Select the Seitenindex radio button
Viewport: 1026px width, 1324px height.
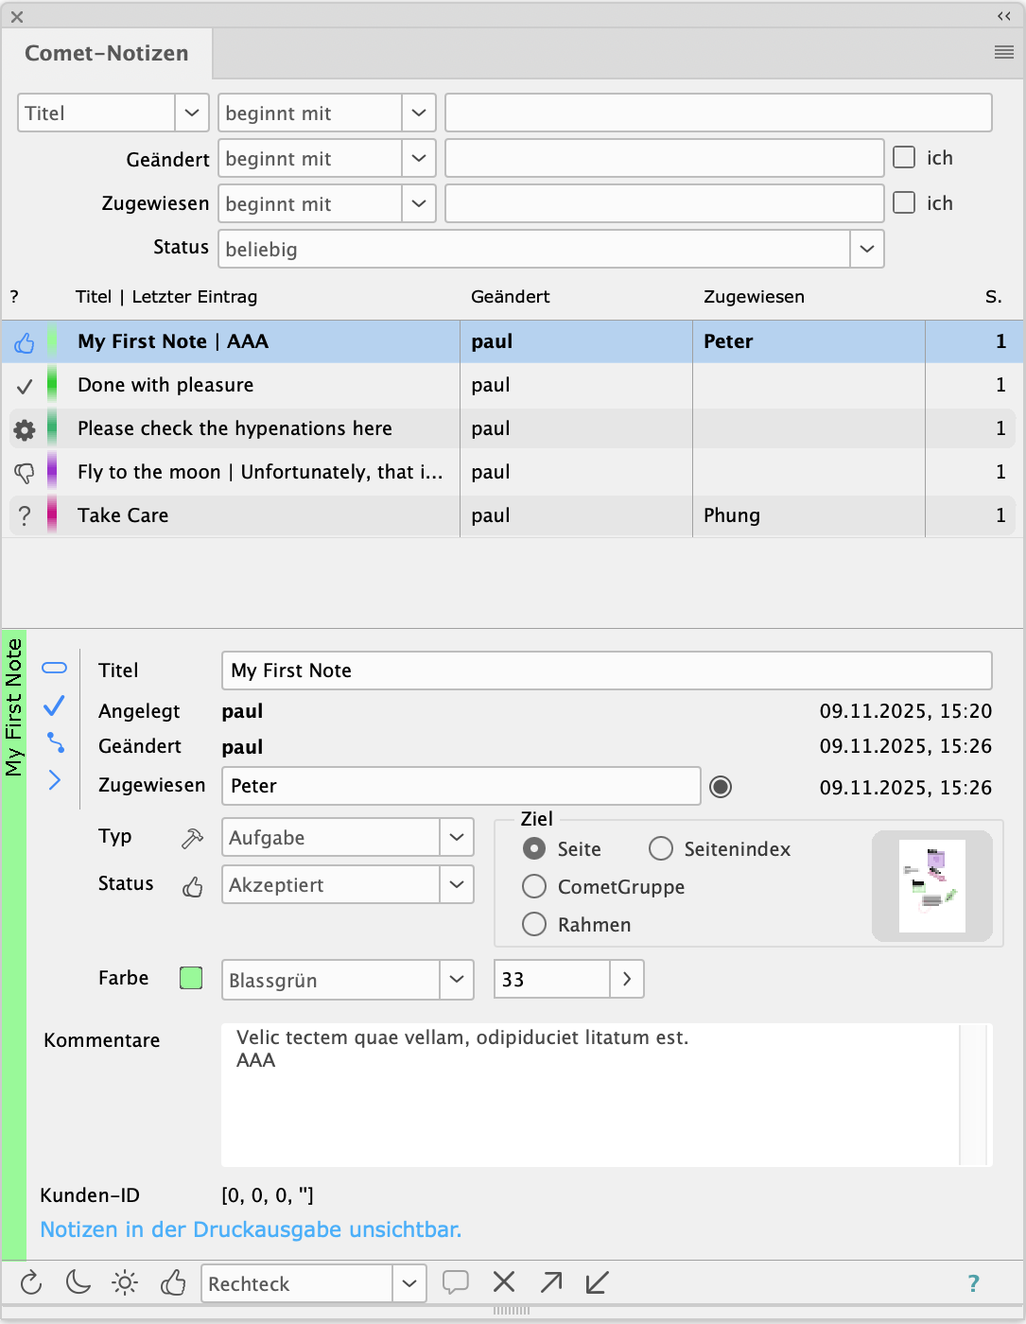tap(661, 849)
